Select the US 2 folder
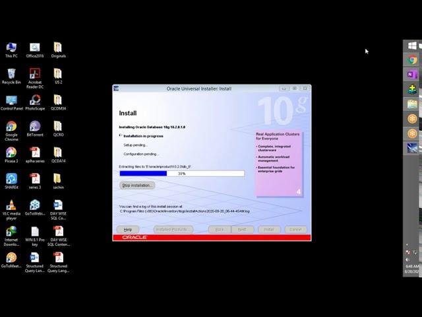Image resolution: width=422 pixels, height=317 pixels. [59, 77]
